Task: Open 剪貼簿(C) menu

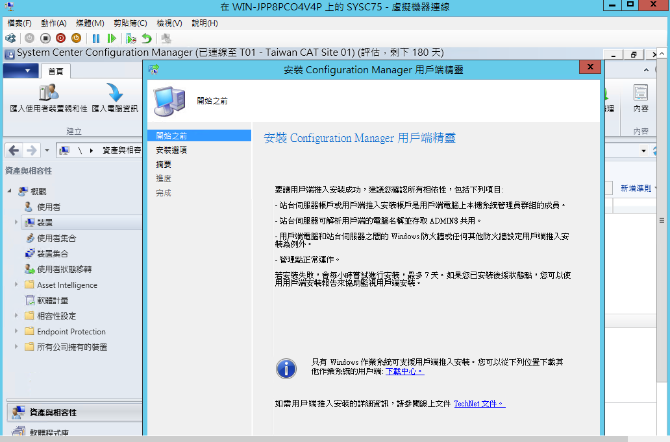Action: 130,23
